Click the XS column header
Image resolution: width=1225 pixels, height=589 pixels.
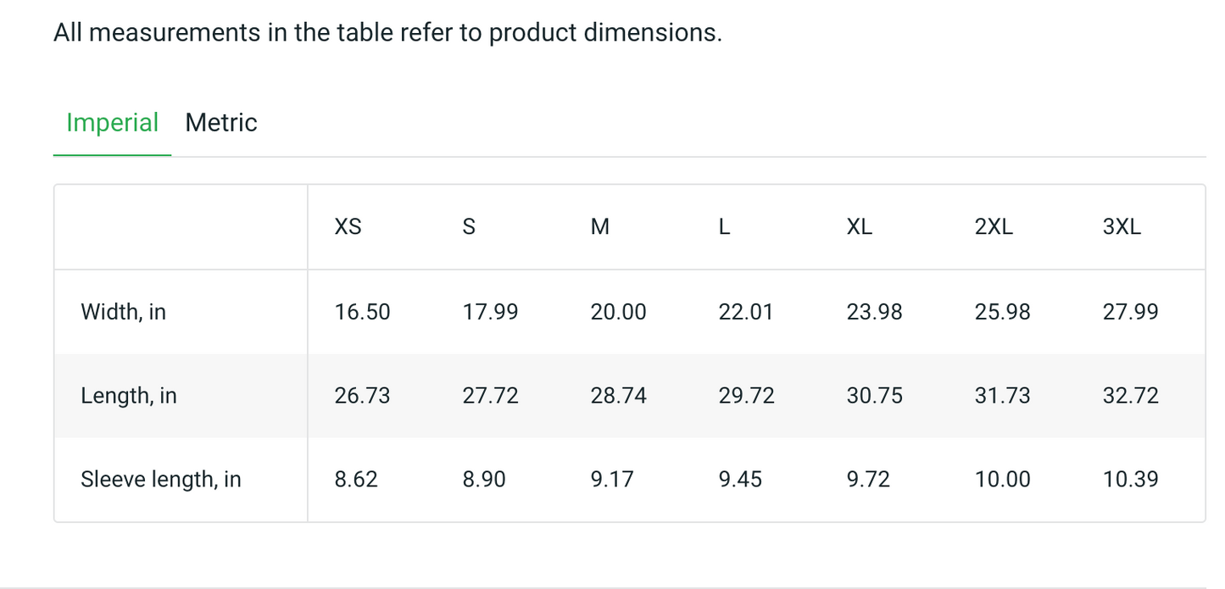348,227
